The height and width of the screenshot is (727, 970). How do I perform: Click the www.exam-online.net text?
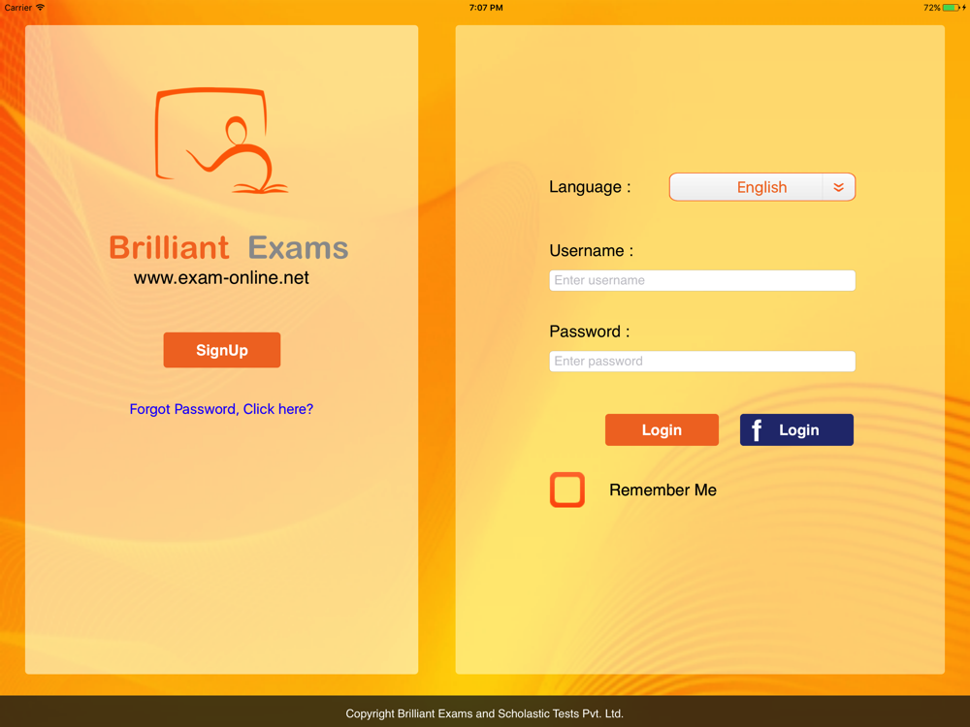click(221, 278)
